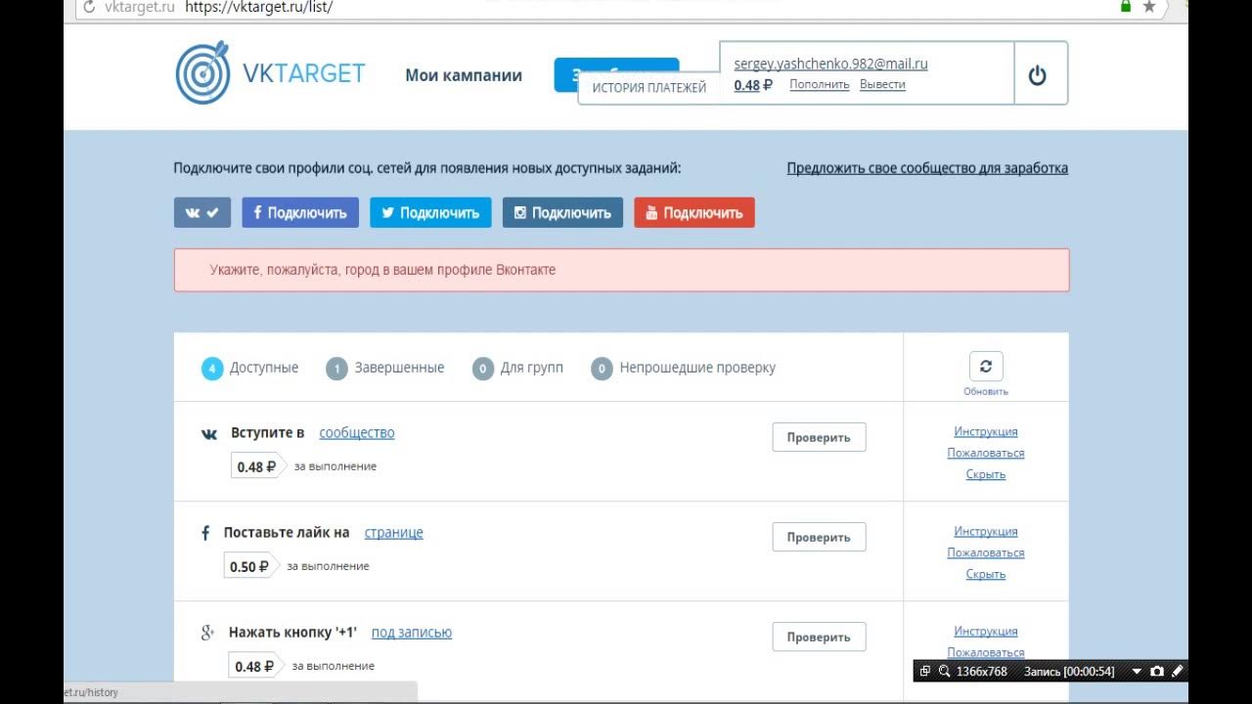This screenshot has width=1252, height=704.
Task: Open the странице link in Facebook task
Action: tap(394, 533)
